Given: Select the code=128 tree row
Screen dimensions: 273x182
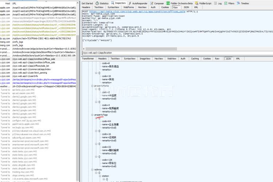Looking at the screenshot, I should (x=107, y=160).
